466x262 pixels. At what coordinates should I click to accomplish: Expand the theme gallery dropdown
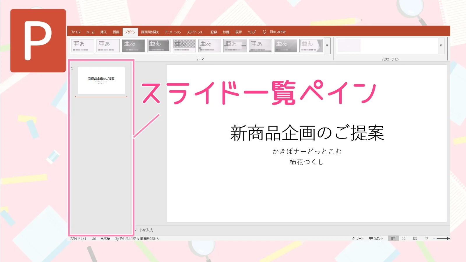[x=327, y=46]
